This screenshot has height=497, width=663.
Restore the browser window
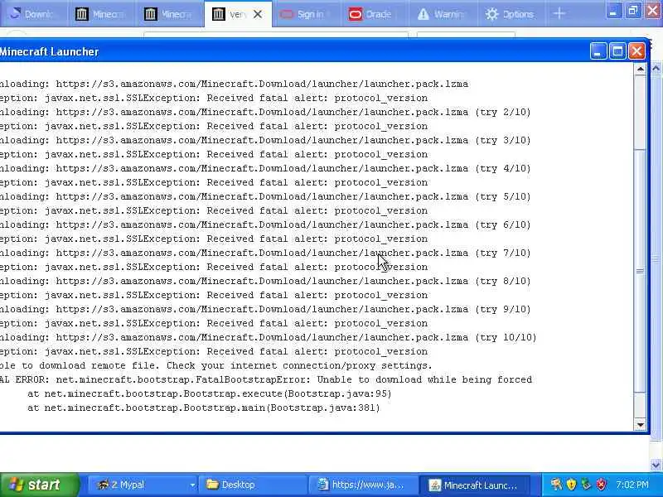coord(633,11)
